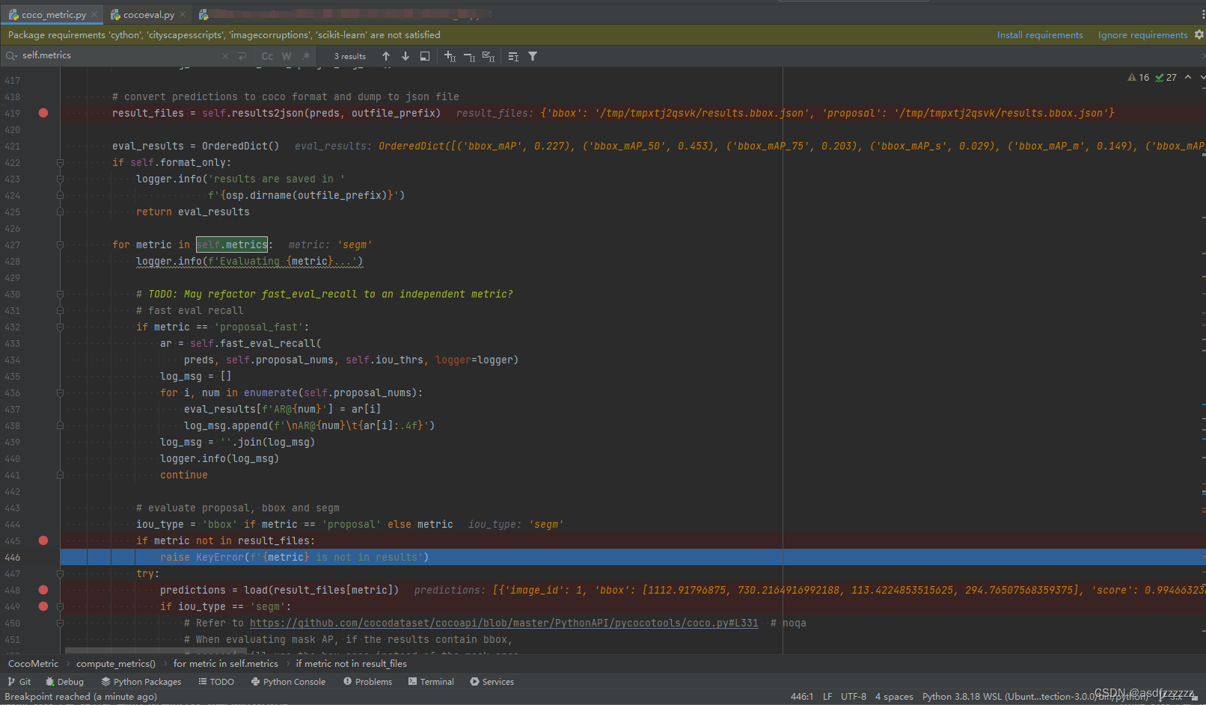The height and width of the screenshot is (705, 1206).
Task: Open the Services tool window
Action: 492,682
